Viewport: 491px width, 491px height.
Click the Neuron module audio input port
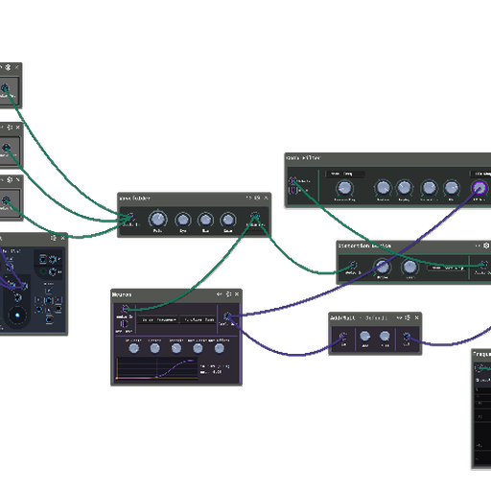(125, 309)
